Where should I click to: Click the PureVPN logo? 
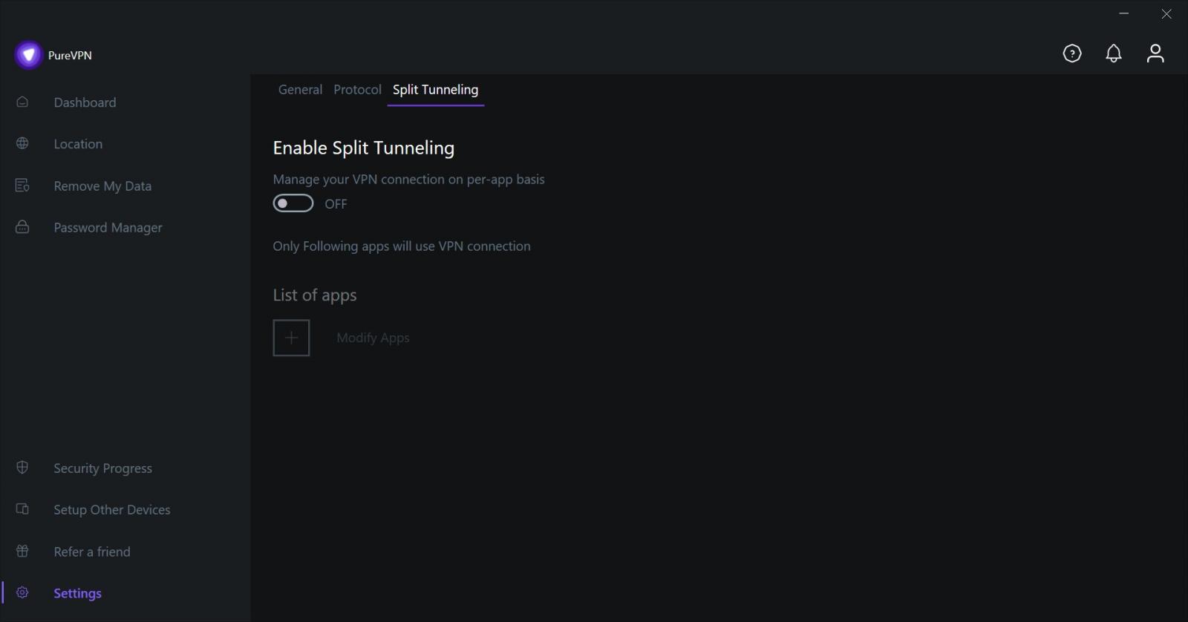27,54
